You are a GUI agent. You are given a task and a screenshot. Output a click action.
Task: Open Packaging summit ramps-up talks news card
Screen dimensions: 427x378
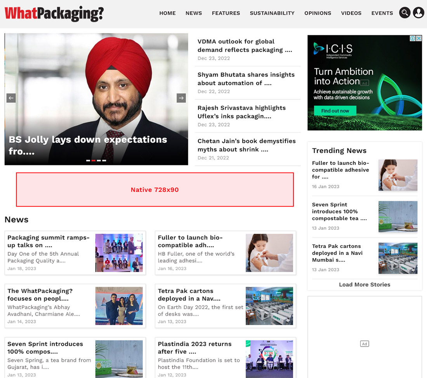tap(49, 241)
